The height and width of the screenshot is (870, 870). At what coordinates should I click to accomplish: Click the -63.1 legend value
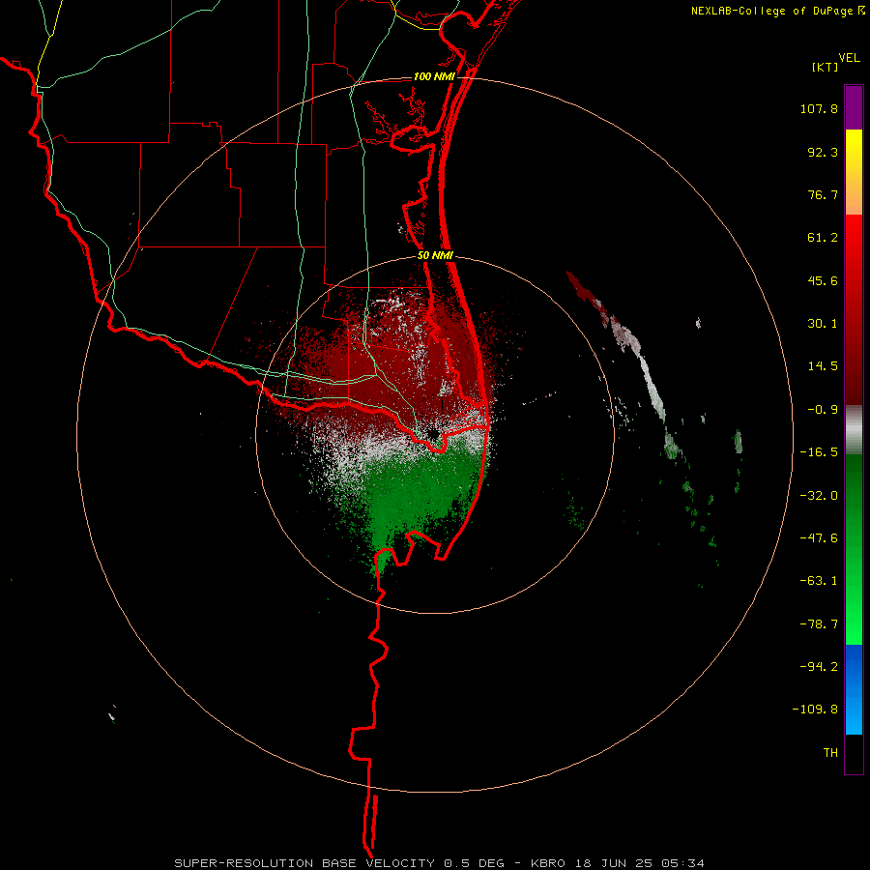[819, 581]
